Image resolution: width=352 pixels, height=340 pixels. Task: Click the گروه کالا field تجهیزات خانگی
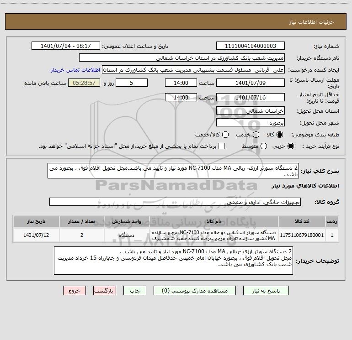[175, 202]
